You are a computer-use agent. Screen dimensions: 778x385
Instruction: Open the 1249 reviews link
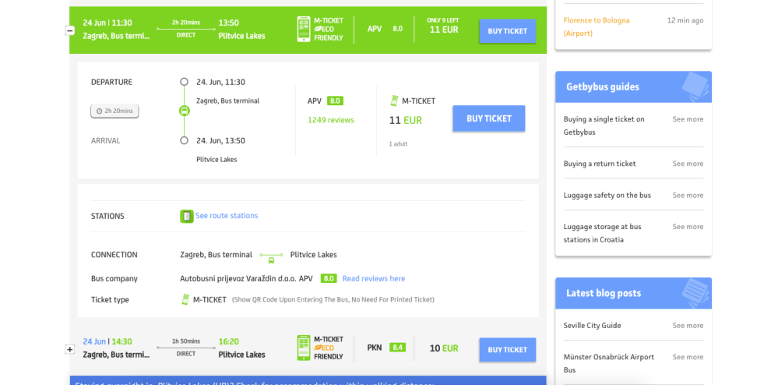tap(330, 120)
